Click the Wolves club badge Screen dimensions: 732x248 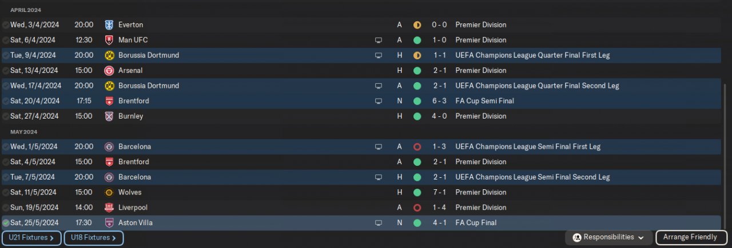pyautogui.click(x=109, y=193)
